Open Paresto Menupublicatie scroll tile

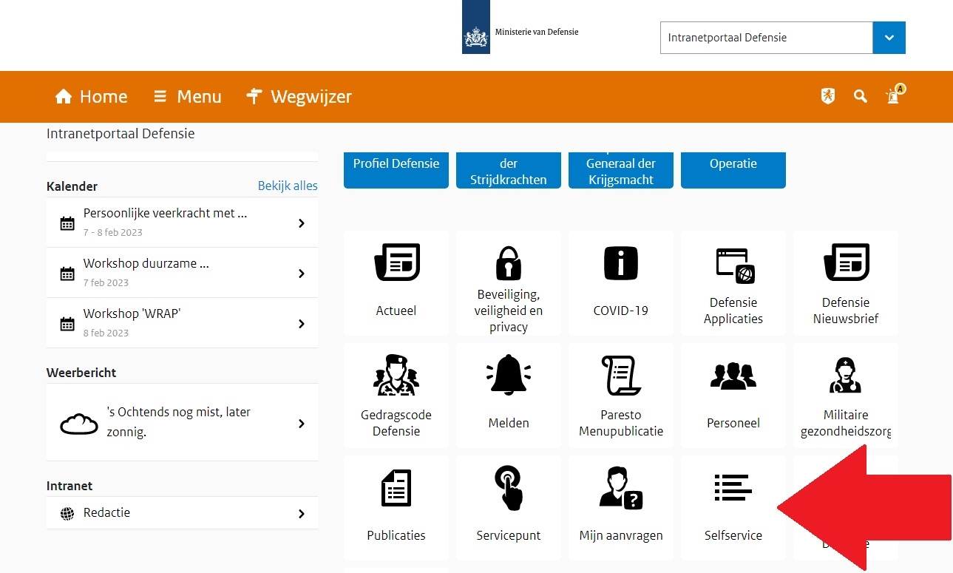click(x=621, y=395)
